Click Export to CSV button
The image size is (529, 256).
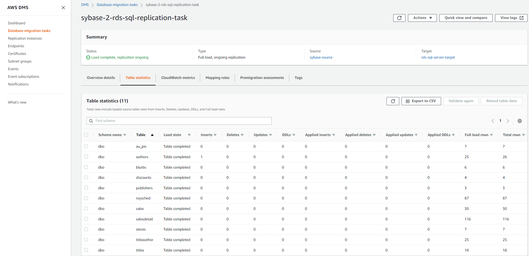[x=421, y=101]
